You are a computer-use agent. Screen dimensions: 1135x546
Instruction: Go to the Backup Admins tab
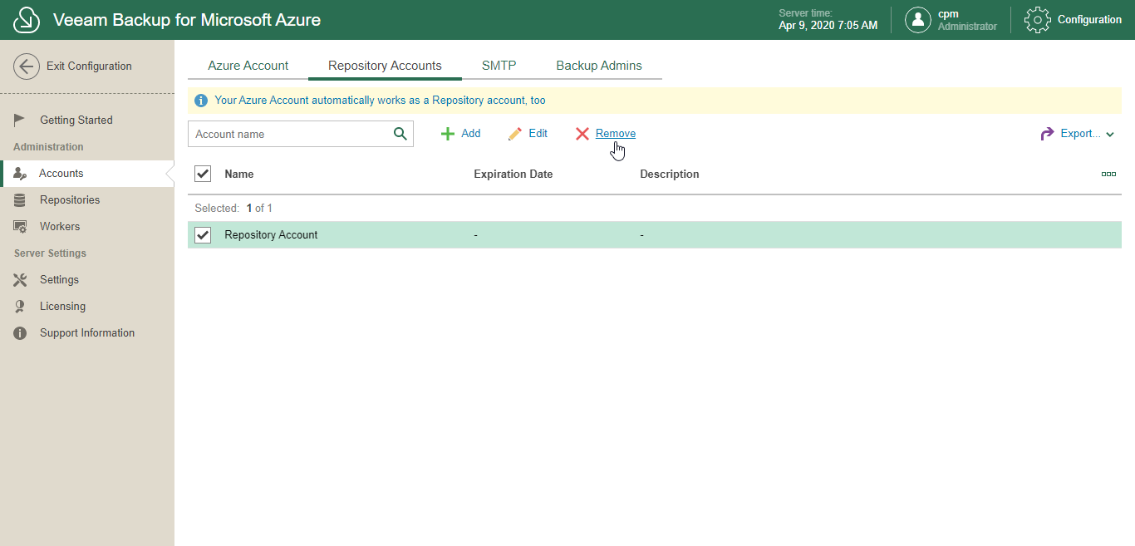point(599,66)
